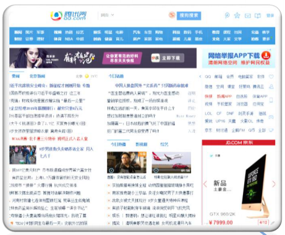Select NBA in the blue navigation bar
The image size is (285, 235).
coord(69,39)
